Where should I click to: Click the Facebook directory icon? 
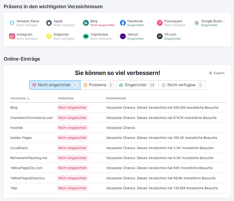tap(123, 23)
